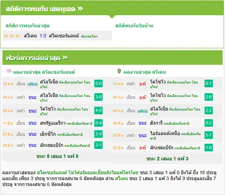This screenshot has width=225, height=195.
Task: Open the สถิติการพบกันล่าสุด tab
Action: tap(27, 26)
